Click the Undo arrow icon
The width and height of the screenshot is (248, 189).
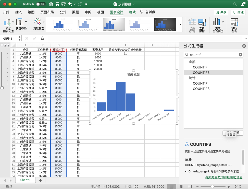(x=70, y=4)
